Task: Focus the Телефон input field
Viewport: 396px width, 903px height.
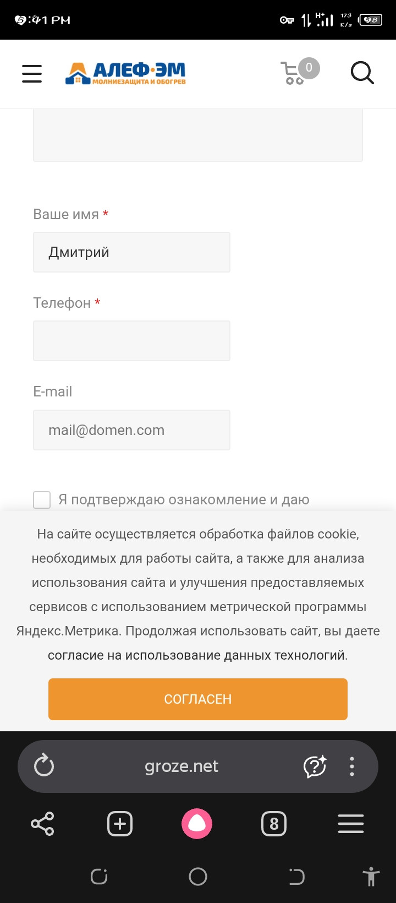Action: coord(131,341)
